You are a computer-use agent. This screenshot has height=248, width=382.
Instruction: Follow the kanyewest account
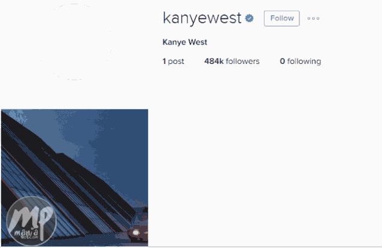281,18
